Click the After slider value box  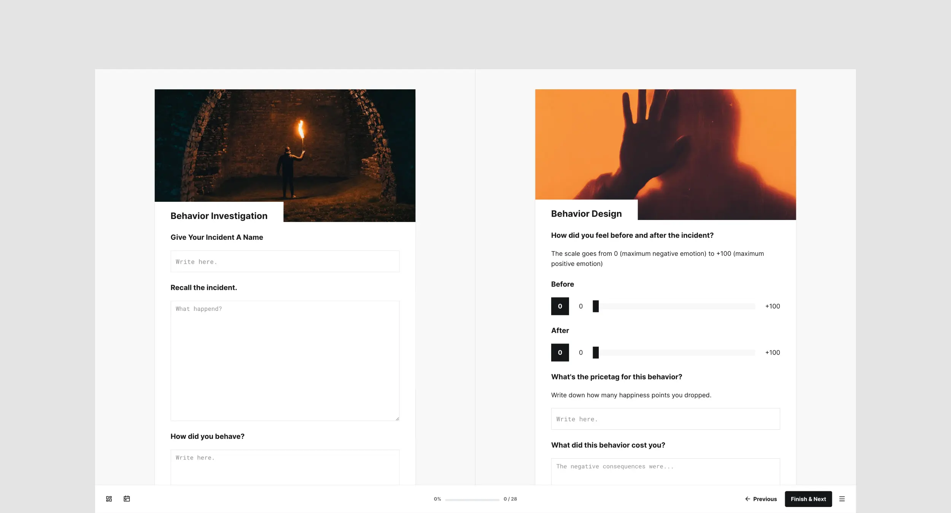click(x=560, y=353)
